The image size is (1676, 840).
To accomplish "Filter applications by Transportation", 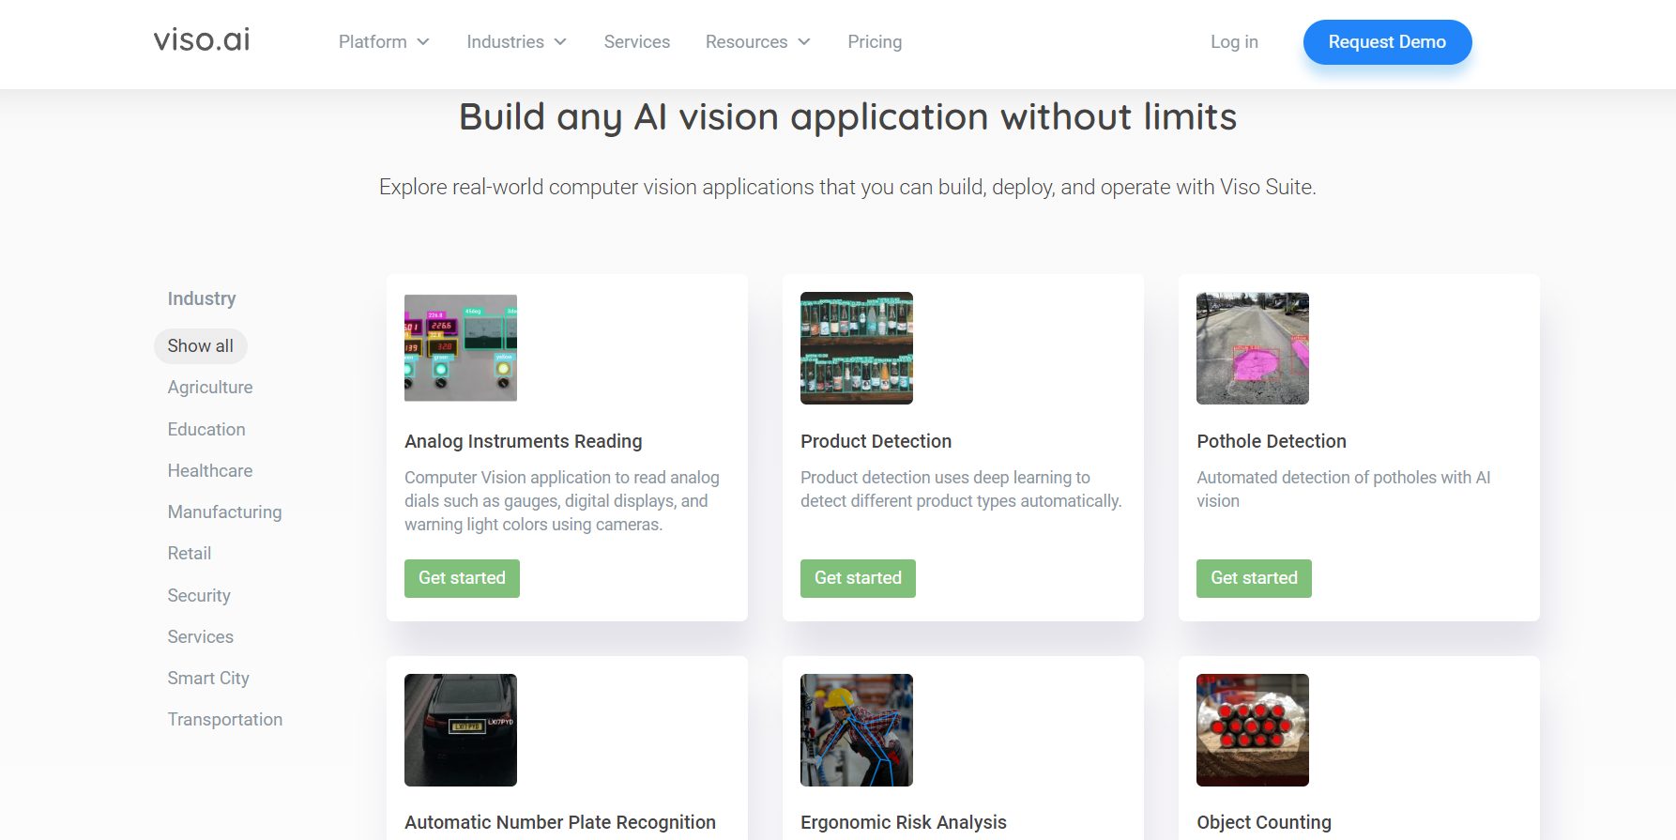I will click(x=225, y=720).
